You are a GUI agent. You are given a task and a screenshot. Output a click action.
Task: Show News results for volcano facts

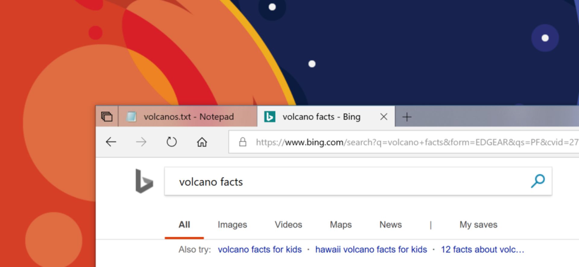(x=390, y=225)
